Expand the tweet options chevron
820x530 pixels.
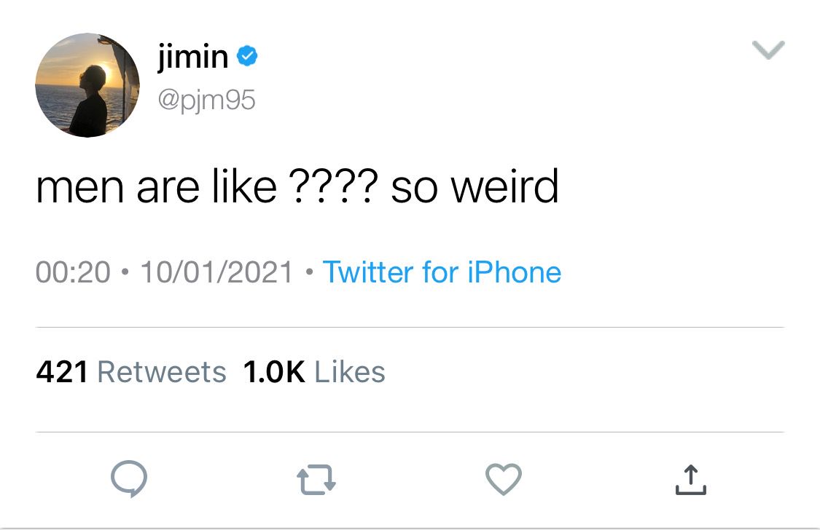point(768,50)
